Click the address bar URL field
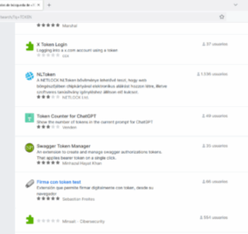The width and height of the screenshot is (248, 234). point(103,17)
